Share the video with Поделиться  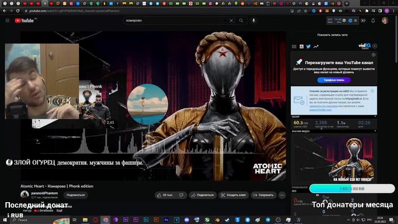pyautogui.click(x=203, y=195)
